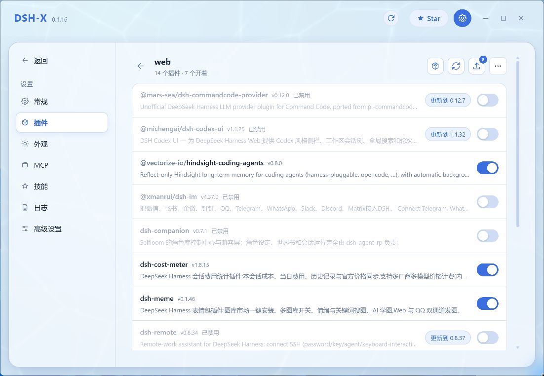The height and width of the screenshot is (376, 544).
Task: Click the version number 0.1.16
Action: click(x=60, y=19)
